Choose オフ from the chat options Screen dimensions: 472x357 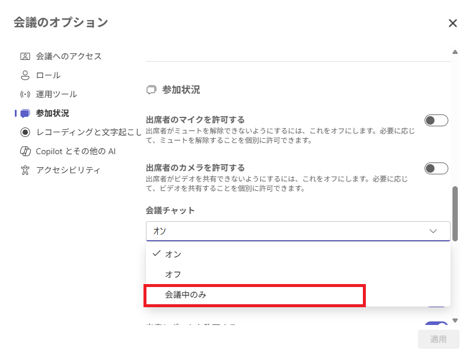coord(173,275)
